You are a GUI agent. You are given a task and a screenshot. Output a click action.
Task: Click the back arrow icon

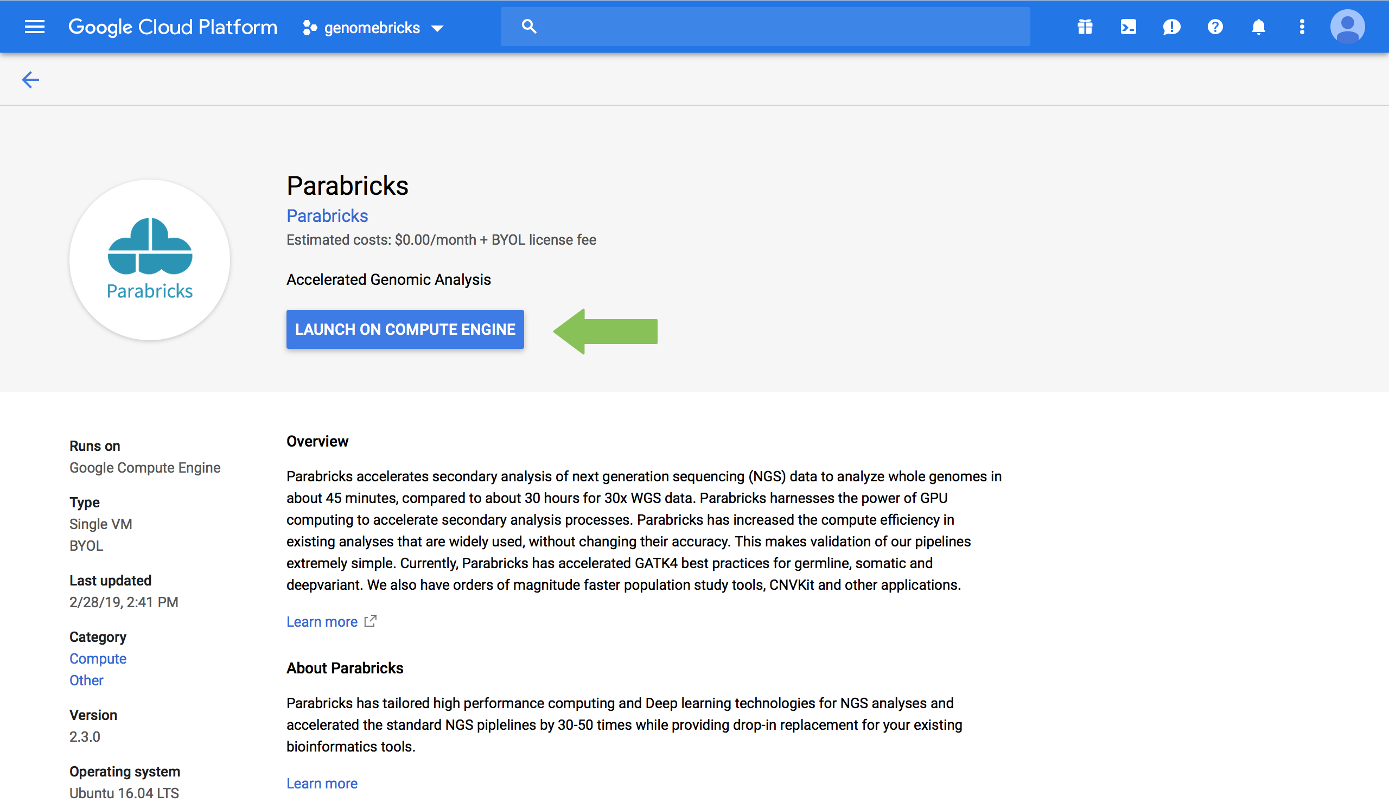point(30,80)
